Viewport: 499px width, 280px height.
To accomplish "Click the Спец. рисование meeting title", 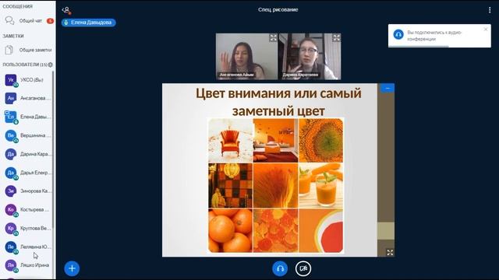I will (278, 10).
